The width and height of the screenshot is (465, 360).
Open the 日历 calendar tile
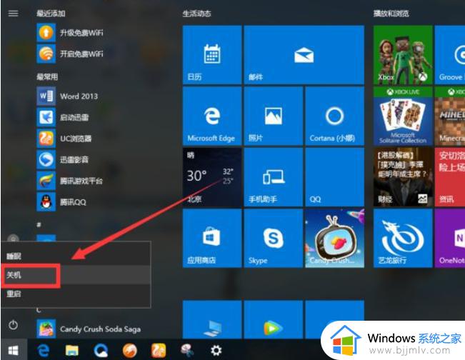pyautogui.click(x=212, y=55)
